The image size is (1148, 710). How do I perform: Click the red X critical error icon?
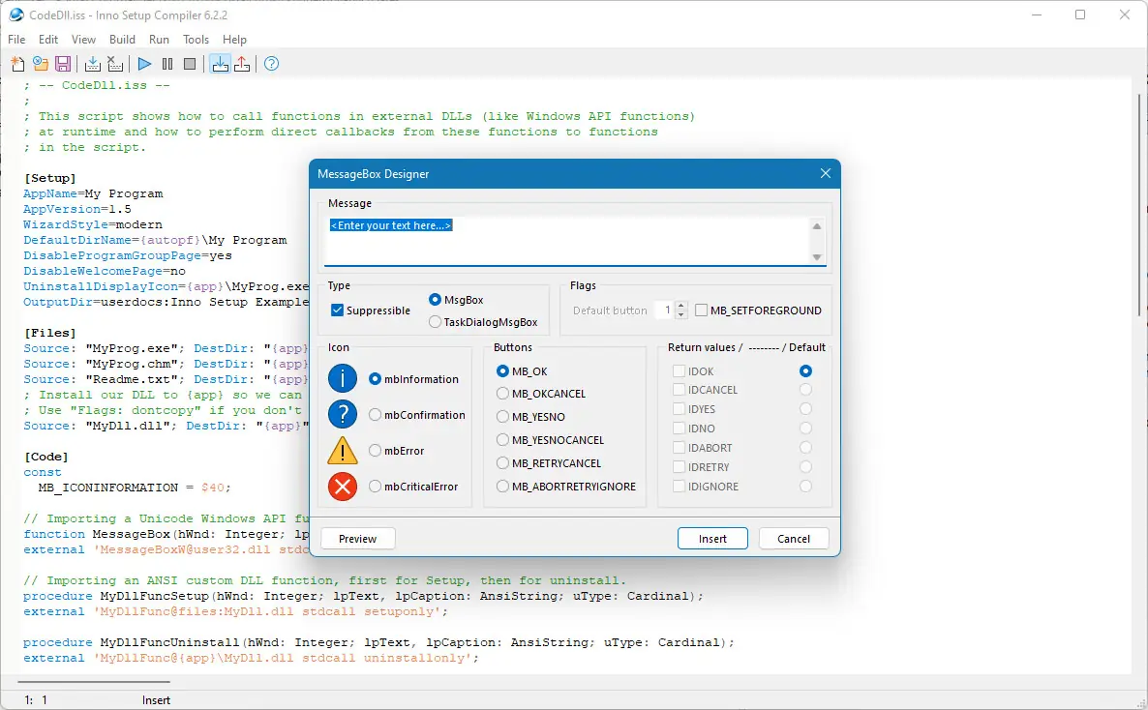click(x=342, y=486)
